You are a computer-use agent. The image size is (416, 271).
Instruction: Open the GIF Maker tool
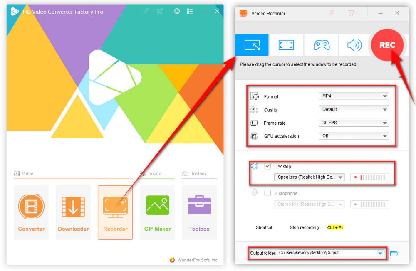157,212
